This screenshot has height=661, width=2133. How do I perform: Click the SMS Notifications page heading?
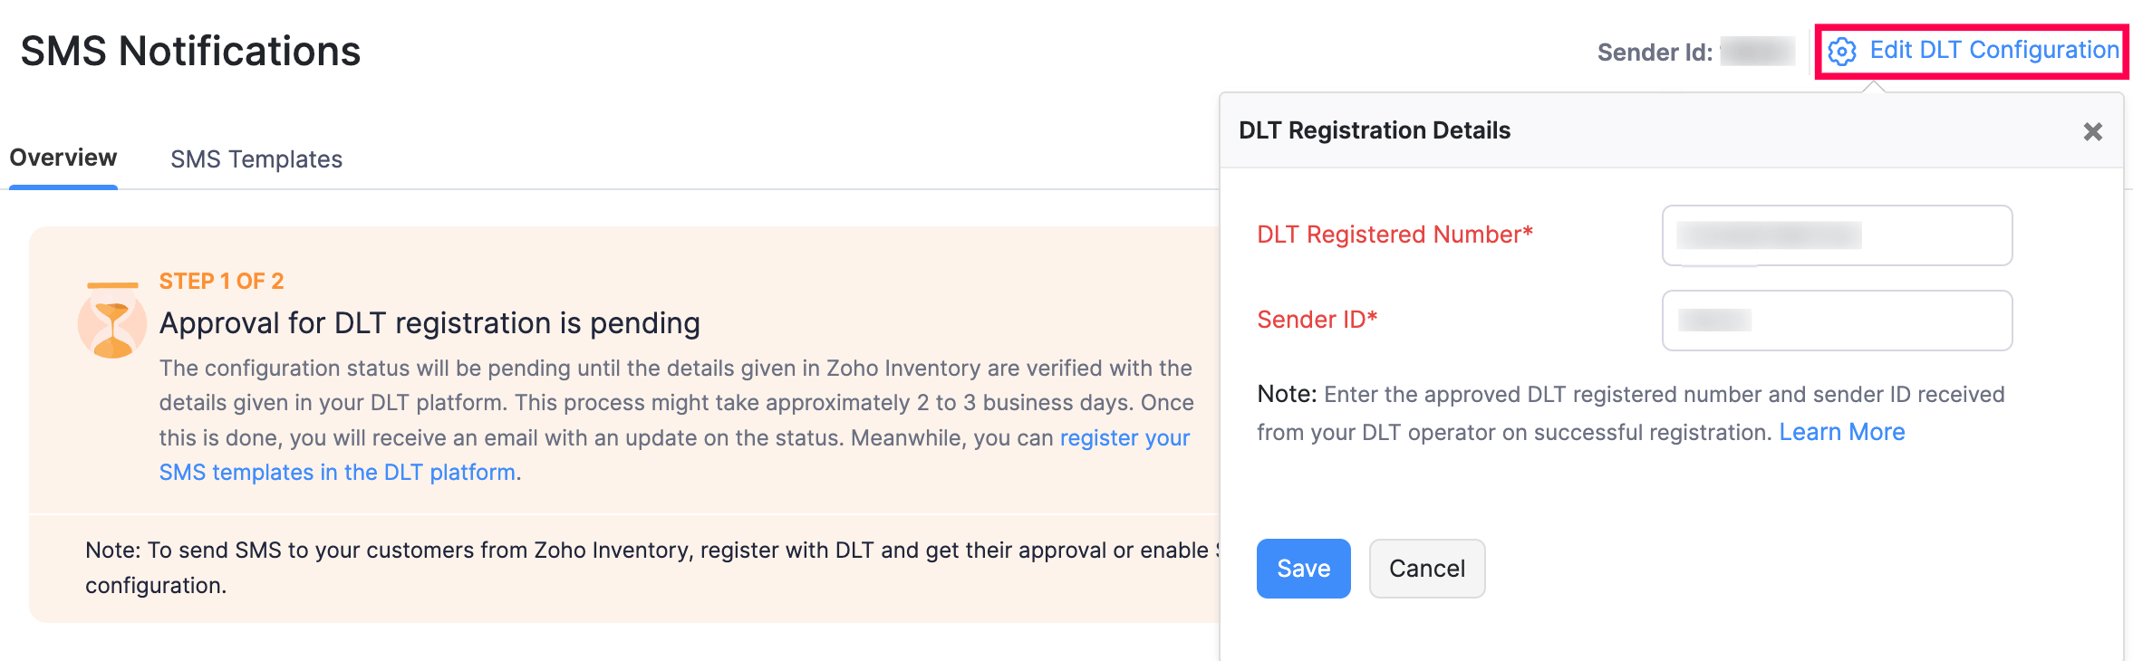pyautogui.click(x=190, y=52)
